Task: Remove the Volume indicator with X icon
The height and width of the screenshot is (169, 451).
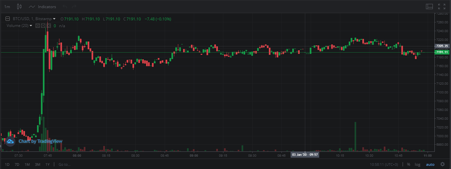Action: coord(49,26)
